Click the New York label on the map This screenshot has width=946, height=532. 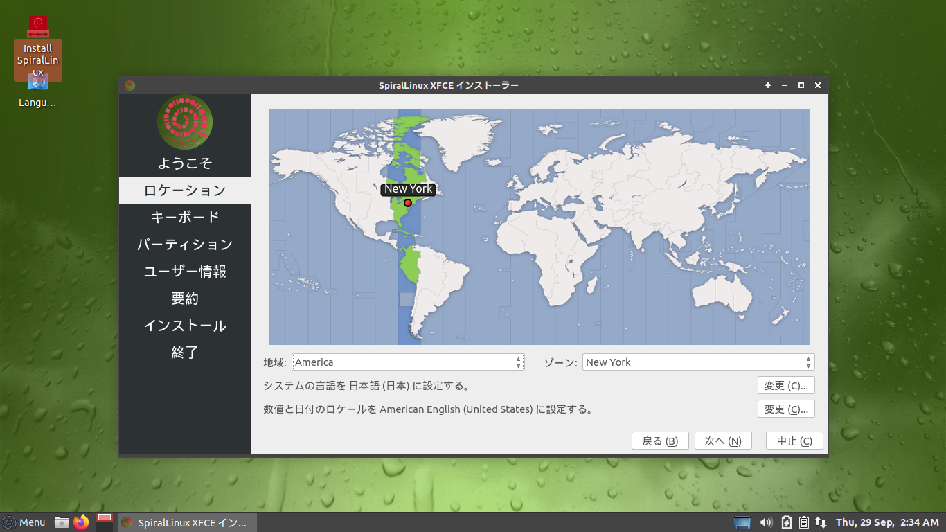409,188
